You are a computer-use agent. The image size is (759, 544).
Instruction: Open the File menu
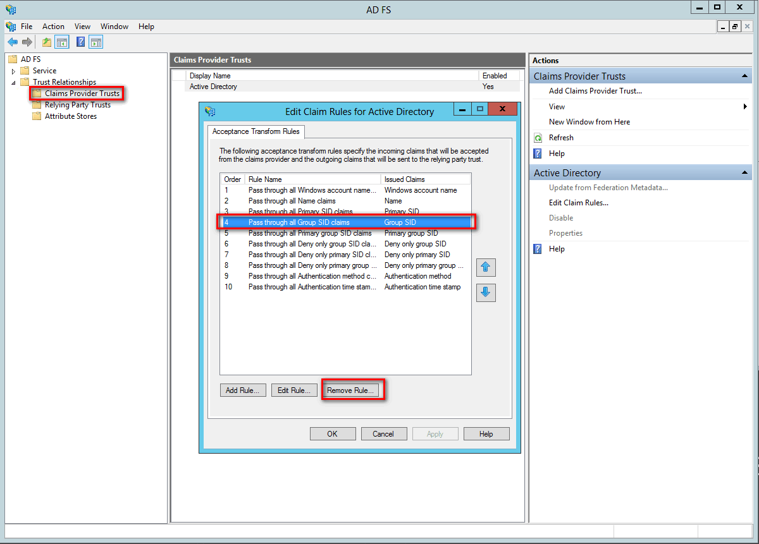[27, 27]
